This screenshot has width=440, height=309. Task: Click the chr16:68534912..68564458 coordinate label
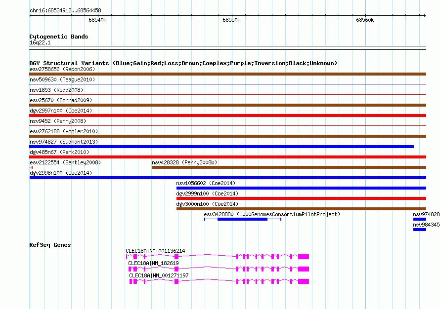coord(65,11)
